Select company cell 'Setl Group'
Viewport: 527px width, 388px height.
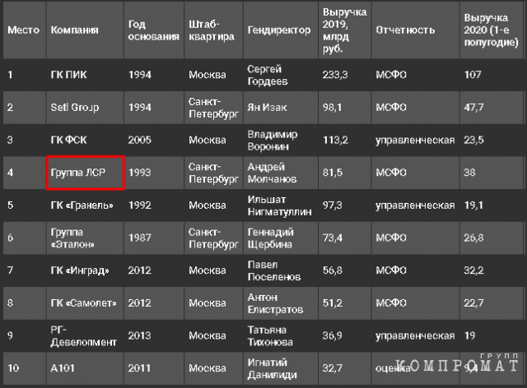tap(75, 108)
